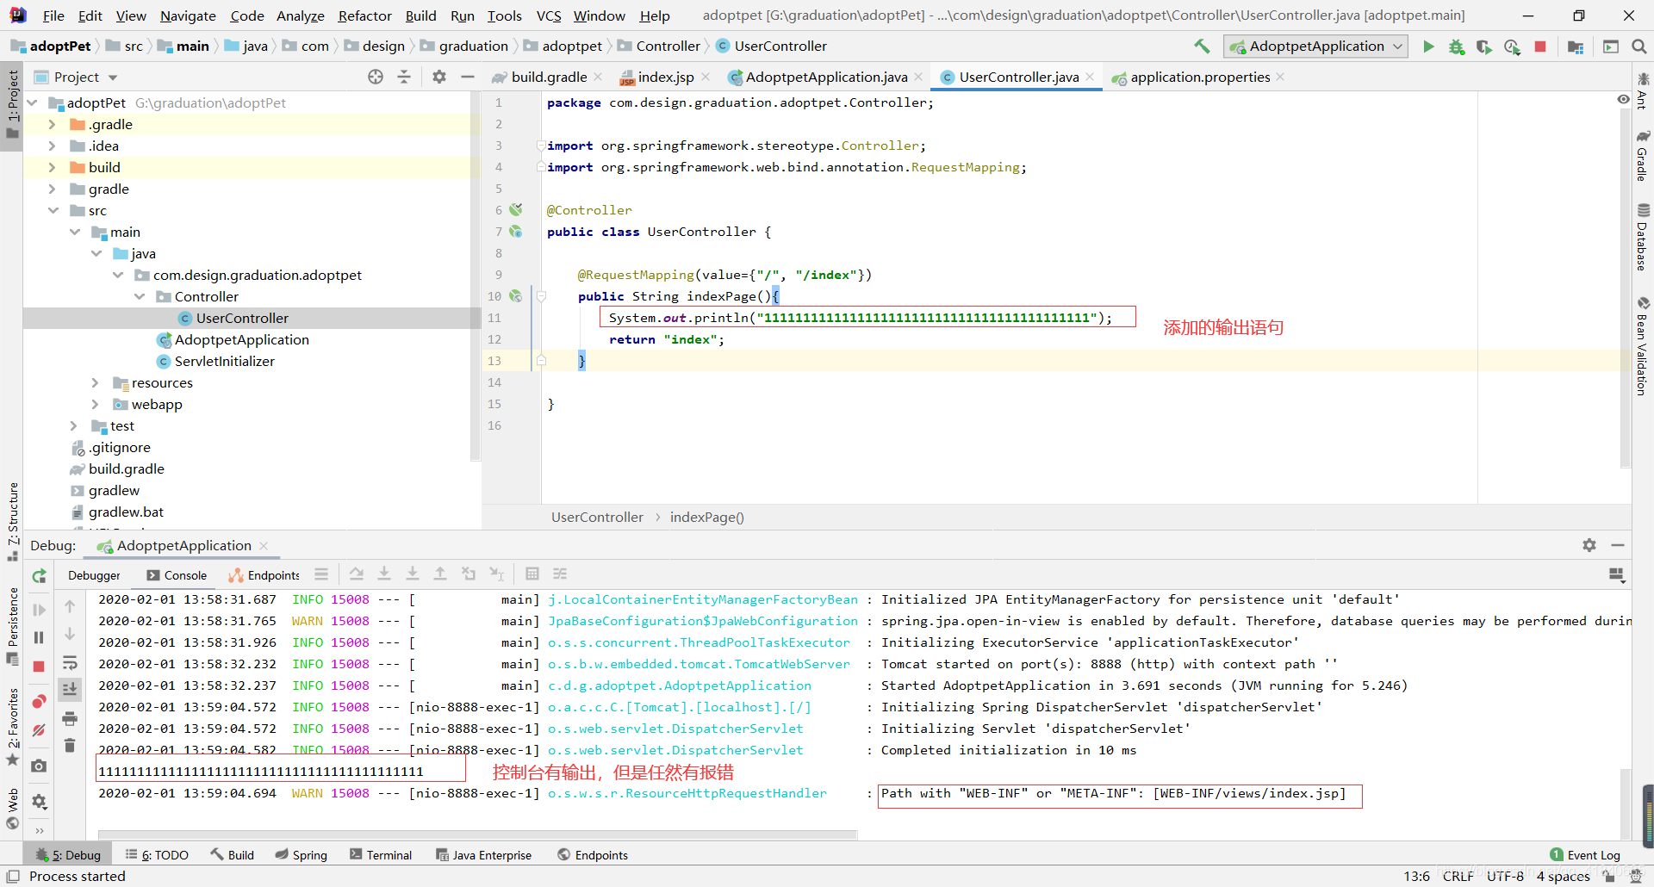Open Event Log in status bar
The image size is (1654, 887).
(x=1585, y=855)
